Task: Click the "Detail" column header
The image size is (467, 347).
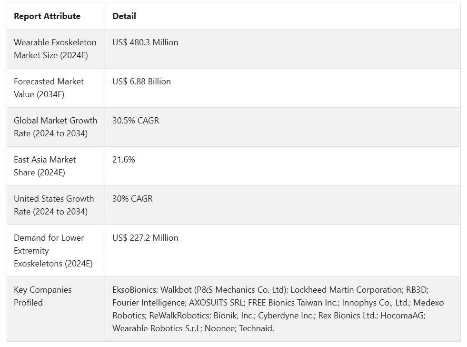Action: (124, 16)
